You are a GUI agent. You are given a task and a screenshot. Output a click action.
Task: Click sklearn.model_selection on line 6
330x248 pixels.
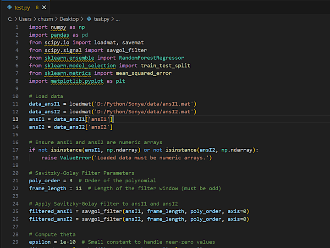coord(80,66)
